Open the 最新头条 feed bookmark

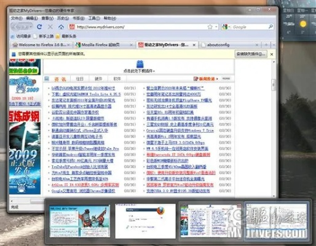coord(66,36)
